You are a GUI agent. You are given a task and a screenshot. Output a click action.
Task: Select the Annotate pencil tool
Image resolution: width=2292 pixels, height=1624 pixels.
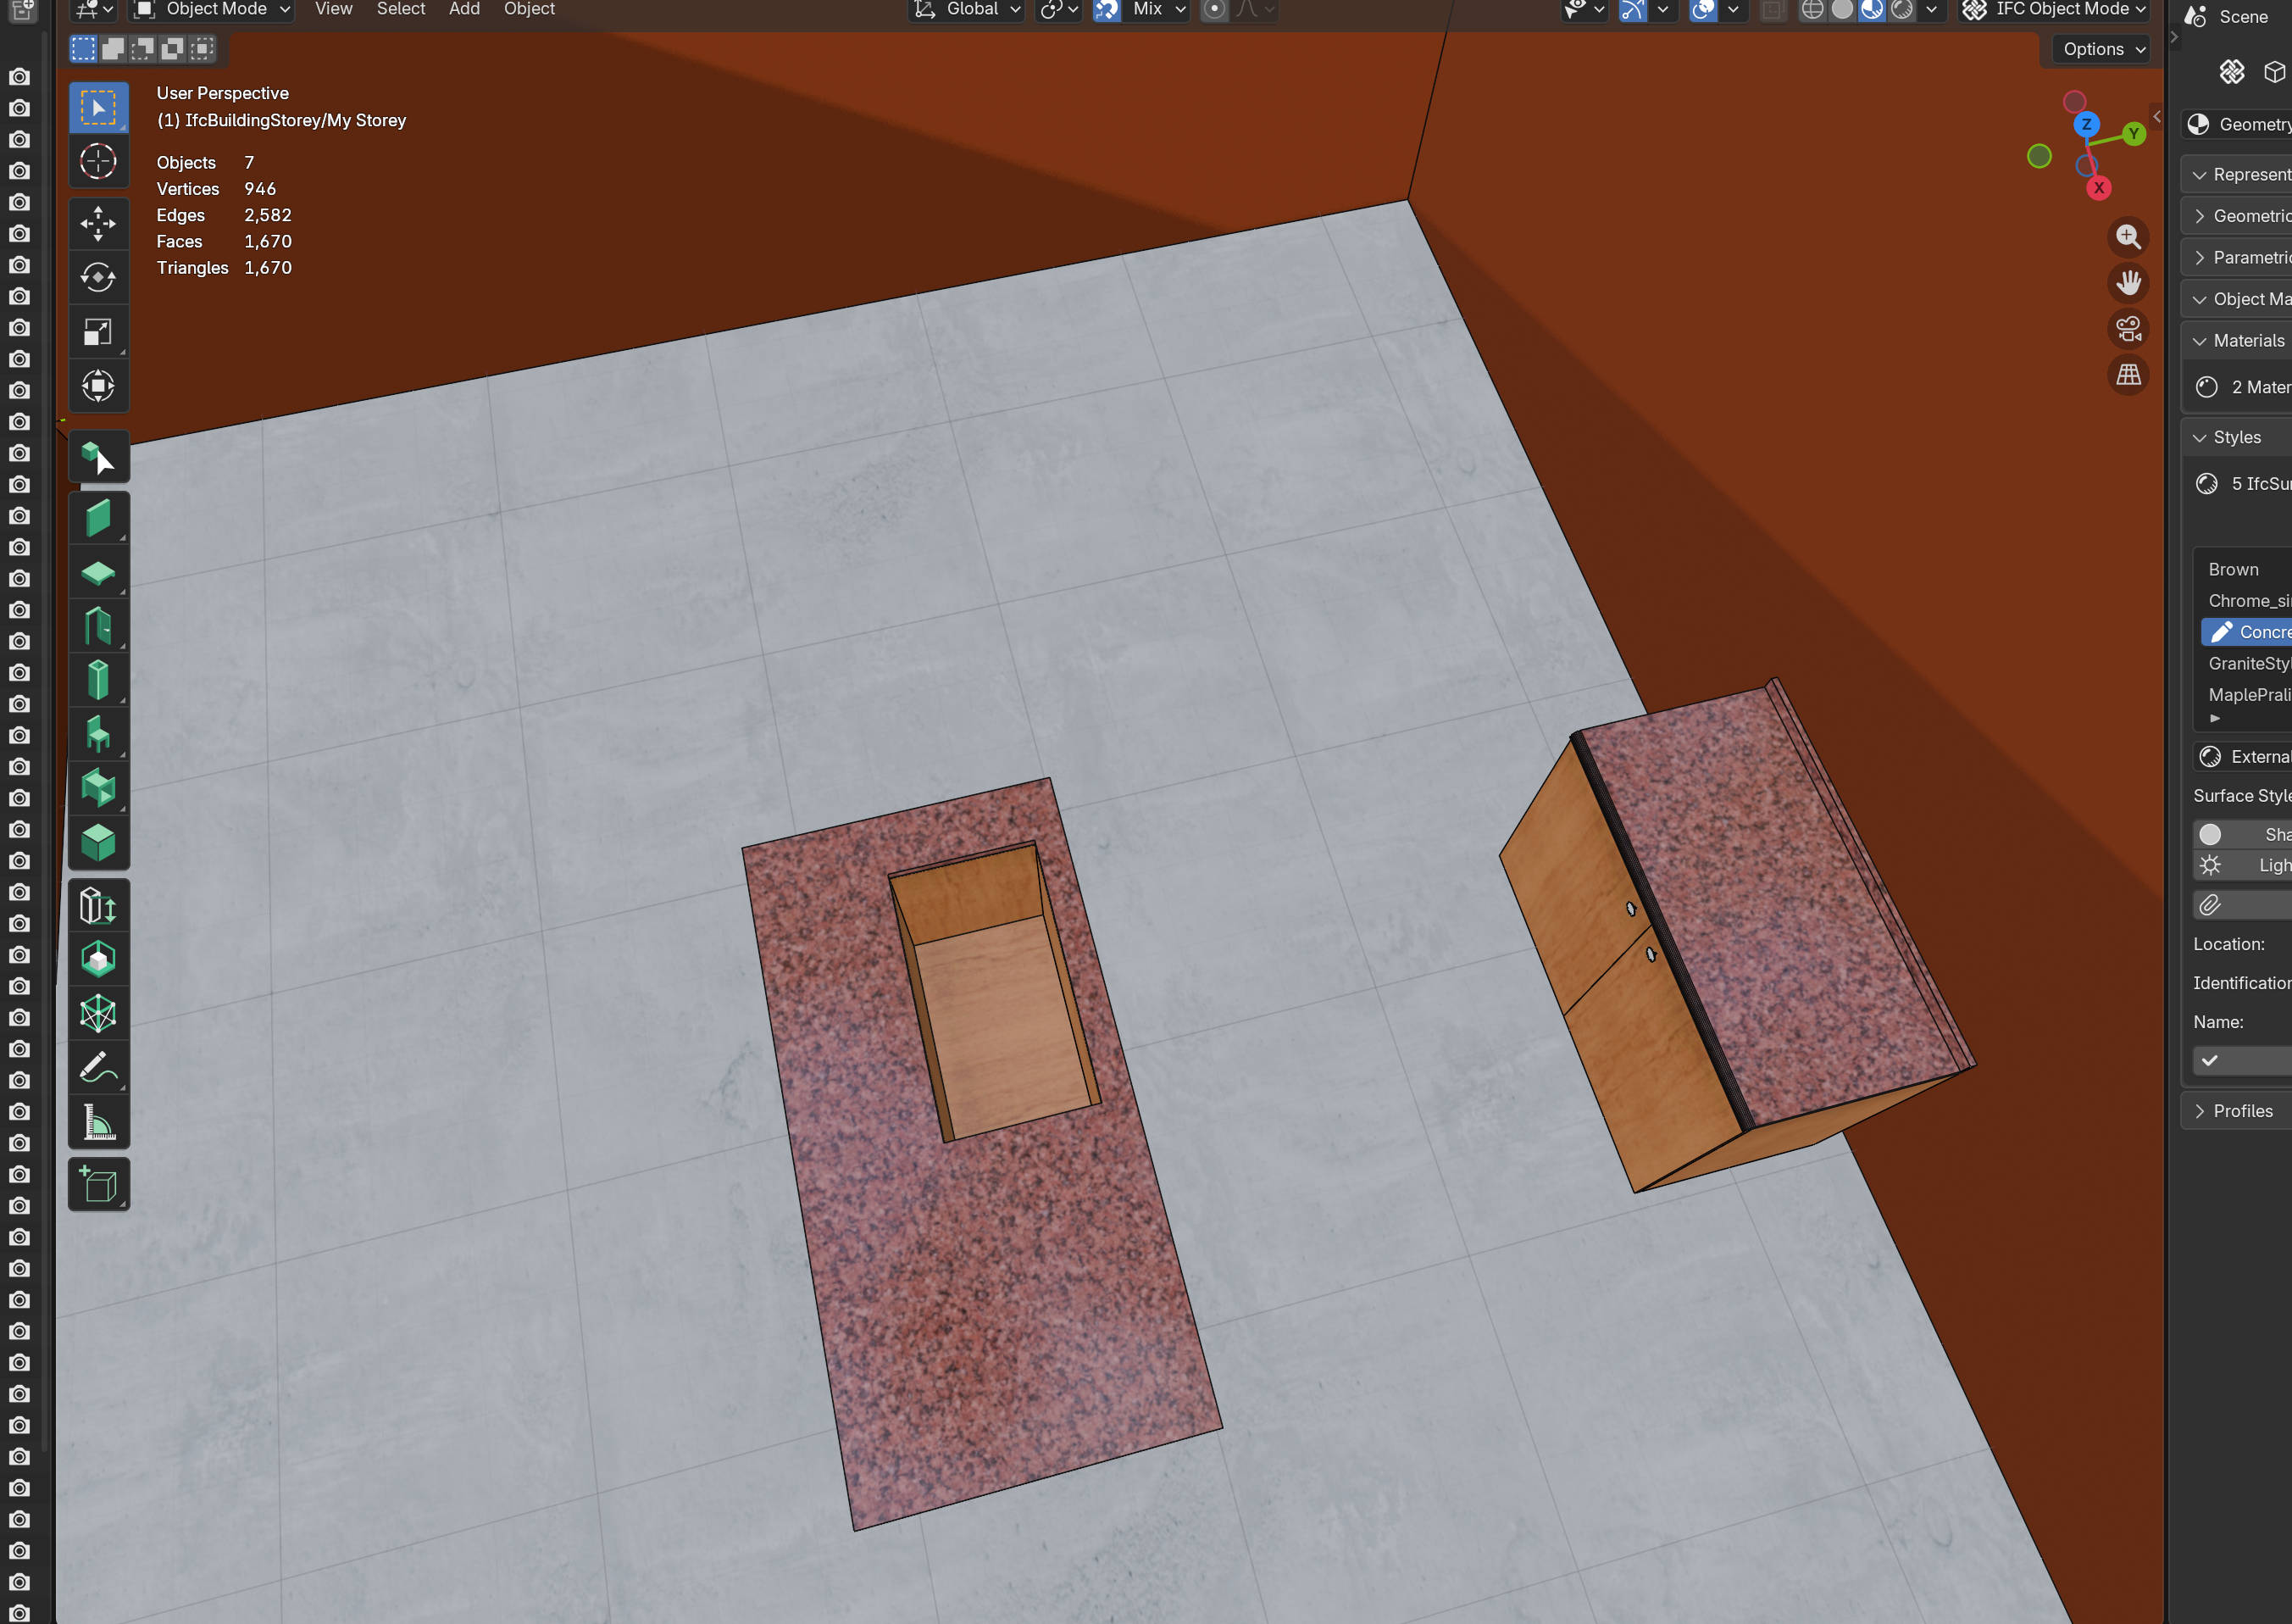pyautogui.click(x=98, y=1068)
